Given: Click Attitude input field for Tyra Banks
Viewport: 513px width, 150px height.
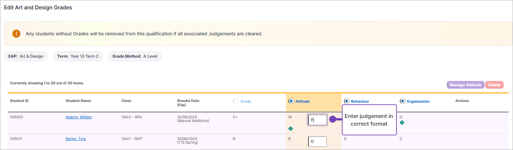Looking at the screenshot, I should click(x=317, y=141).
